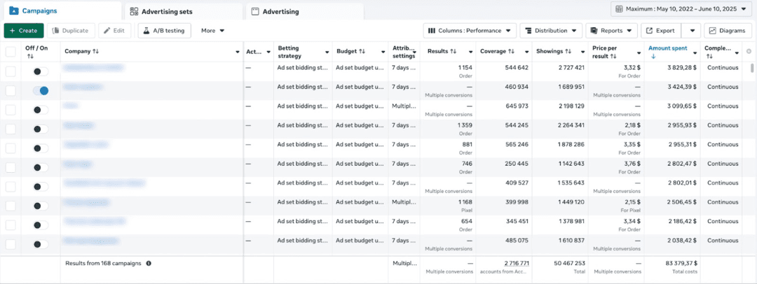757x284 pixels.
Task: Click the Advertising sets grid icon
Action: 134,12
